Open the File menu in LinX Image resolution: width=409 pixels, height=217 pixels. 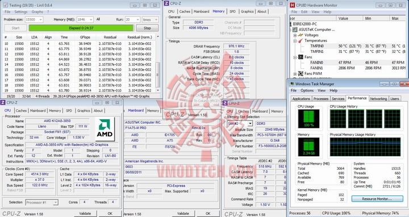point(7,12)
